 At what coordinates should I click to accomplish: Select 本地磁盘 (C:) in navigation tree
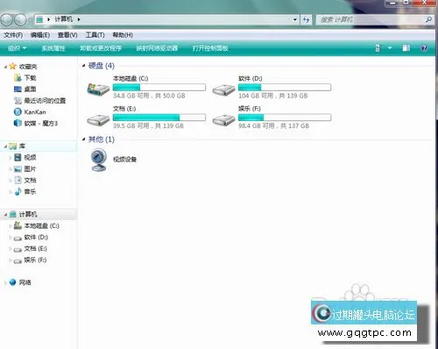click(37, 225)
